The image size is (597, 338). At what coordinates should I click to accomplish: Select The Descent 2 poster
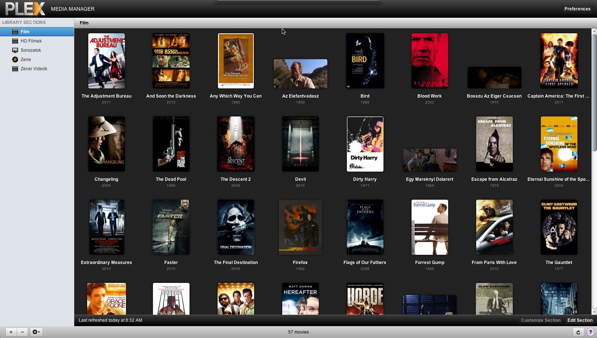coord(236,144)
